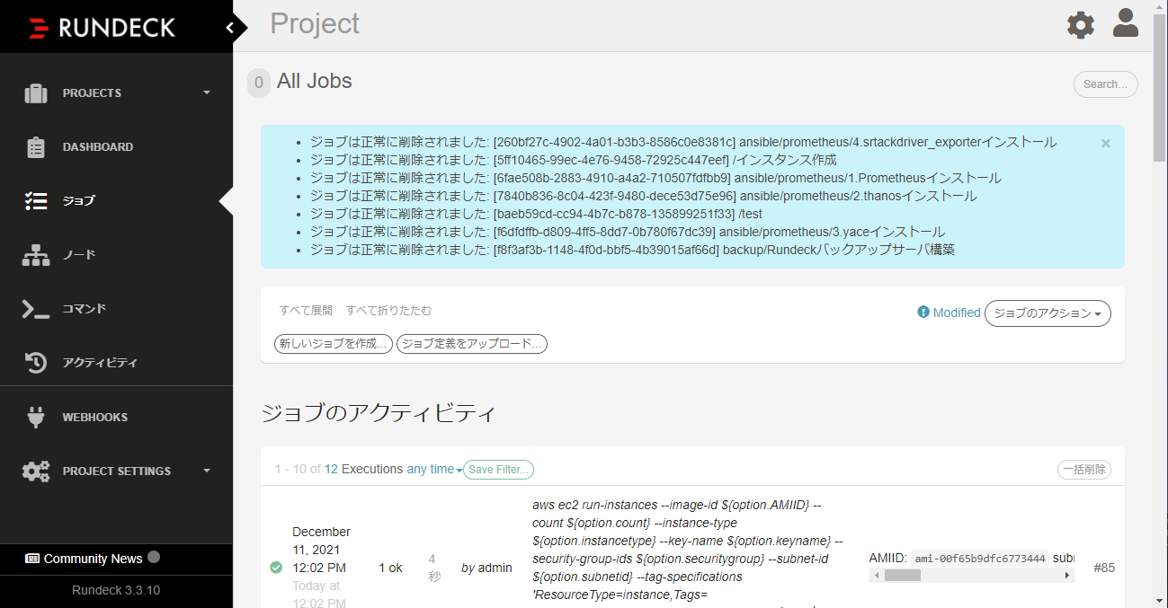Click the job Search input field

tap(1106, 84)
